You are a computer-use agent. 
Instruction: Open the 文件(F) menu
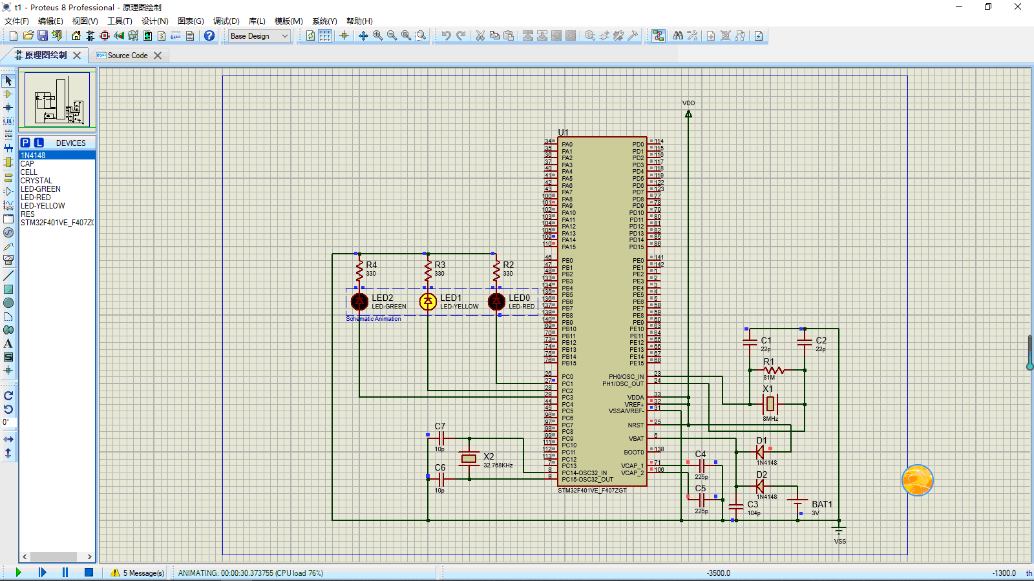[17, 21]
